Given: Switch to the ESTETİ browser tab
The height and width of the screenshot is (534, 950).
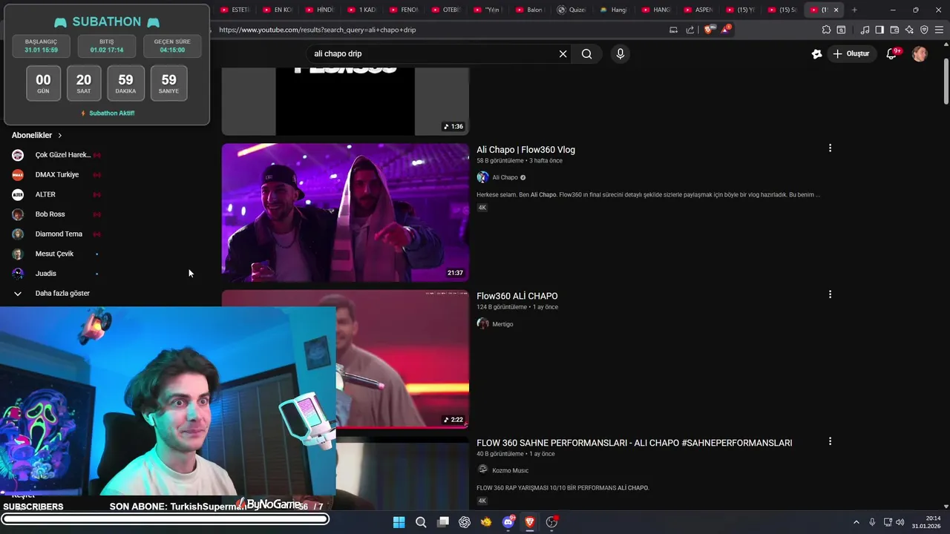Looking at the screenshot, I should pyautogui.click(x=236, y=10).
